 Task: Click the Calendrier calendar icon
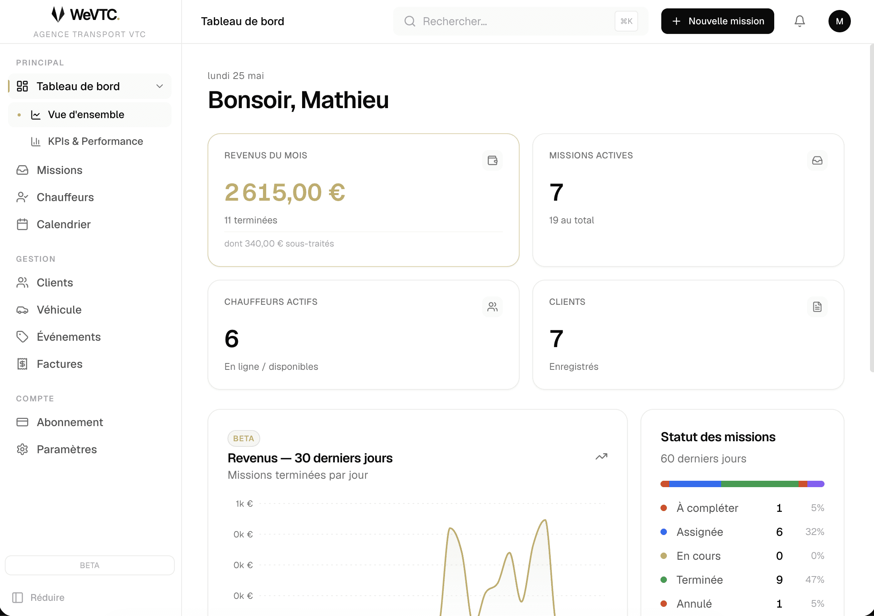22,224
